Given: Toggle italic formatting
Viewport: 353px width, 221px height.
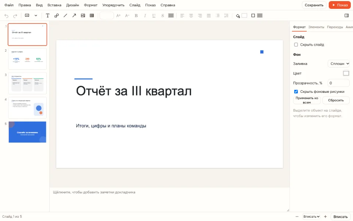Looking at the screenshot, I should [x=145, y=15].
